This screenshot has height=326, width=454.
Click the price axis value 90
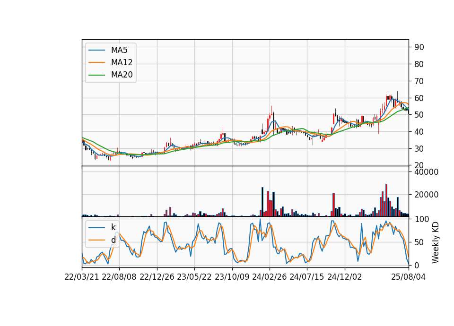419,47
